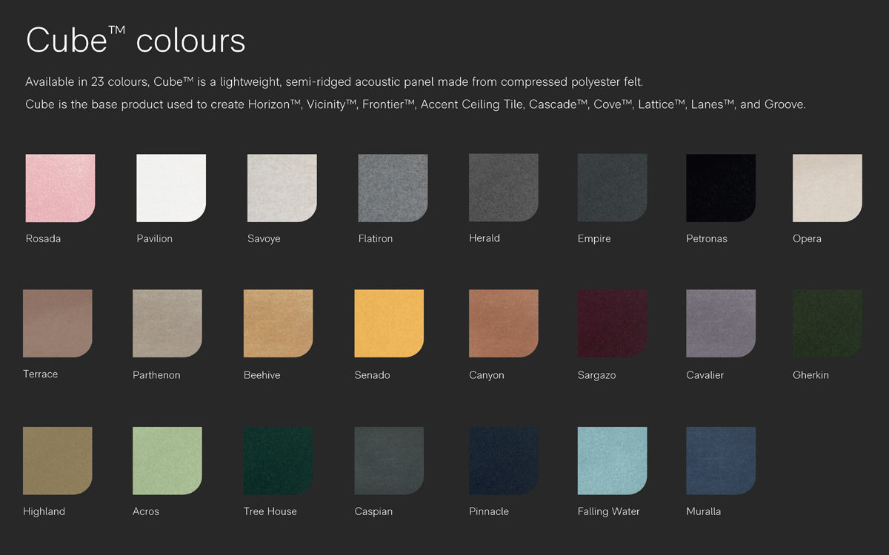Choose the Savoye light grey swatch

(282, 188)
